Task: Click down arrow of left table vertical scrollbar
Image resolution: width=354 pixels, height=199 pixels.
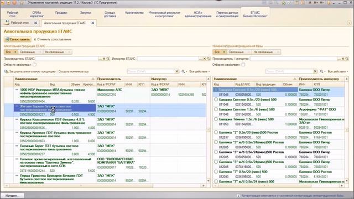Action: pyautogui.click(x=208, y=181)
